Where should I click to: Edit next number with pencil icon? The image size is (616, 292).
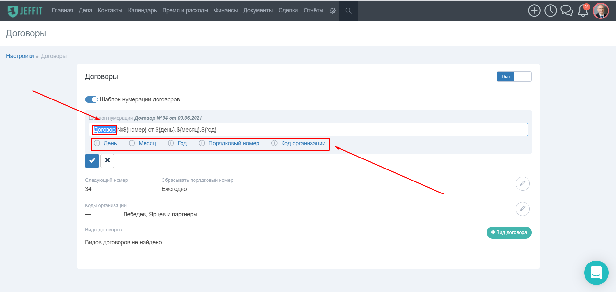tap(522, 183)
